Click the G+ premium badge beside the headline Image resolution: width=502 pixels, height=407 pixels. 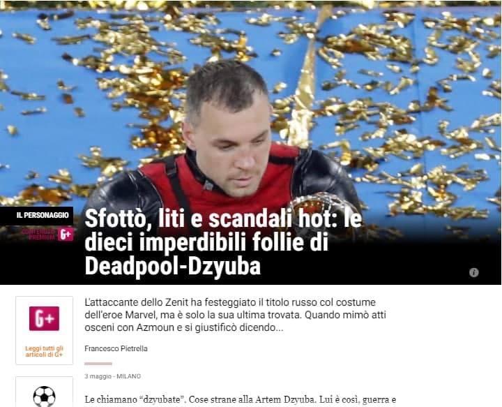coord(66,235)
